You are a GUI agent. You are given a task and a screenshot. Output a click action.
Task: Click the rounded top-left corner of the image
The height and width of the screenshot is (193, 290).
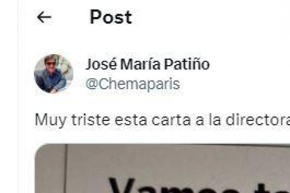(40, 149)
